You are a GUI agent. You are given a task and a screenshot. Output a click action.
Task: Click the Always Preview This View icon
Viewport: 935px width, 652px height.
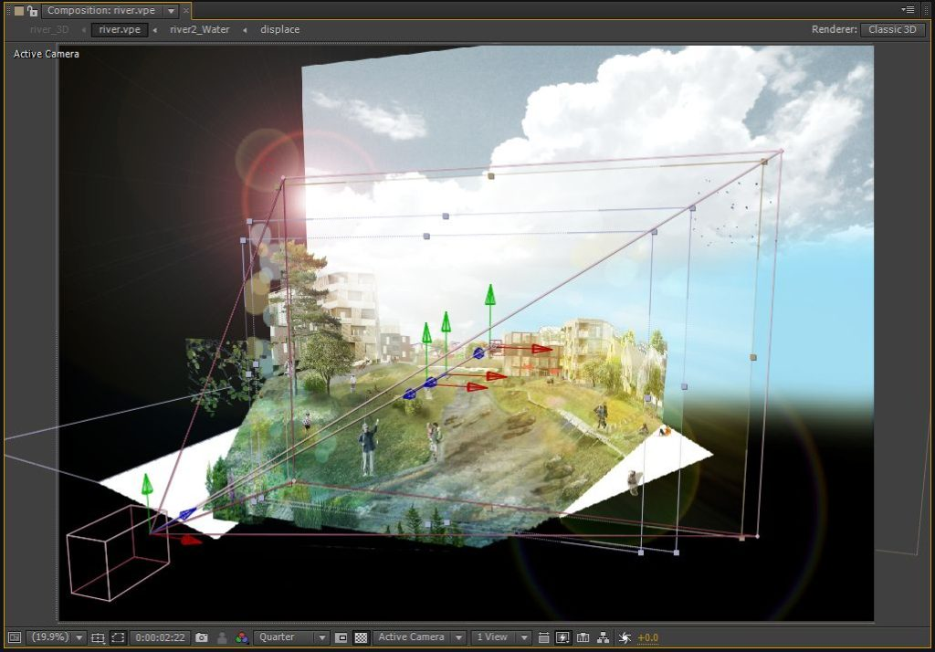tap(15, 637)
